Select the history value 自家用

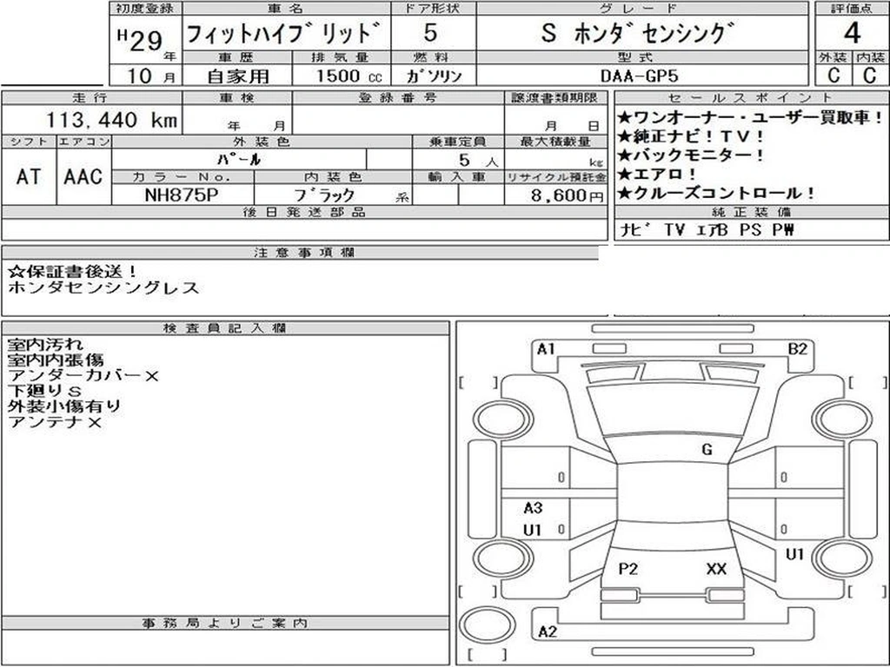(x=238, y=76)
